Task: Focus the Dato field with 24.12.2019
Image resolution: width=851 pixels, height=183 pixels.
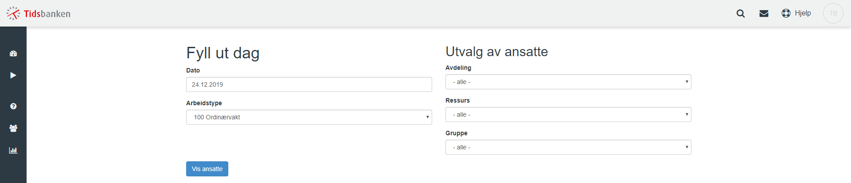Action: click(309, 84)
